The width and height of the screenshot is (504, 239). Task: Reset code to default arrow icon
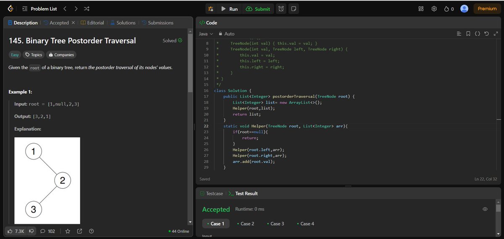point(487,34)
